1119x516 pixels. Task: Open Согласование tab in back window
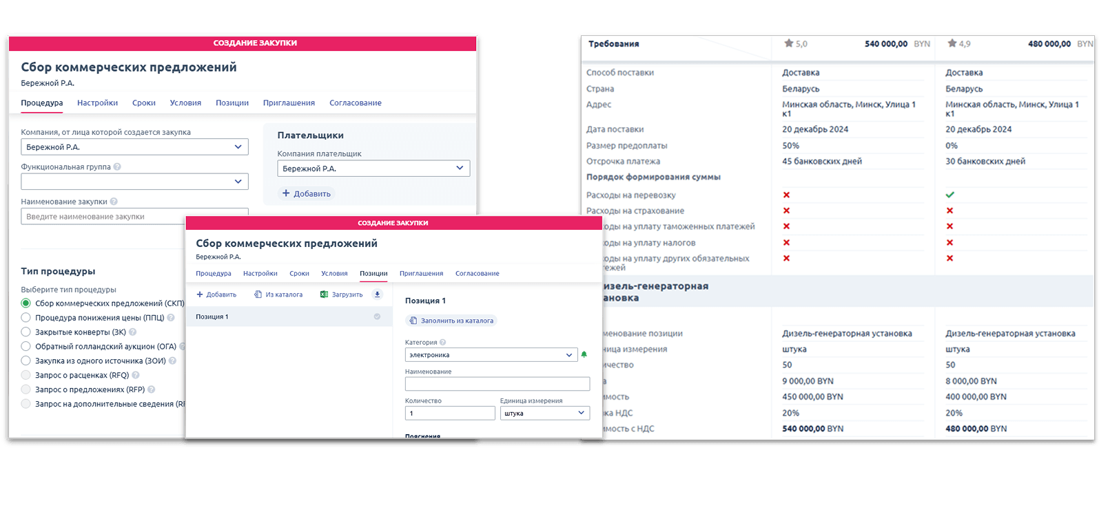pyautogui.click(x=356, y=103)
